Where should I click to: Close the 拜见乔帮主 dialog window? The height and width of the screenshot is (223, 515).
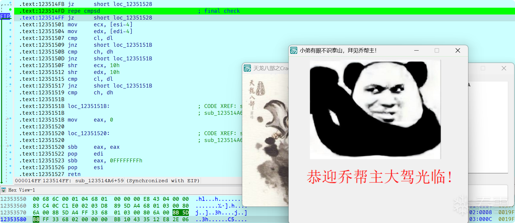click(458, 51)
